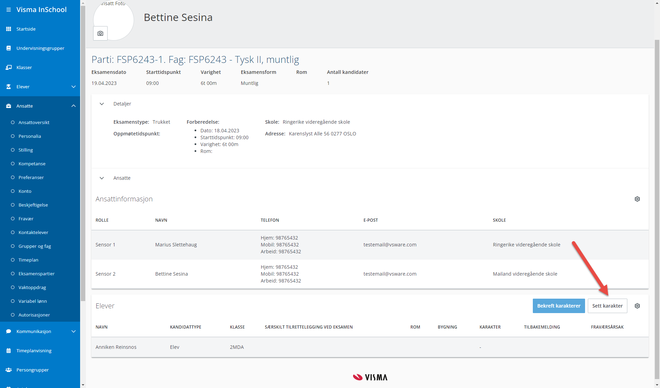This screenshot has width=660, height=388.
Task: Open Elever table settings gear
Action: (x=637, y=306)
